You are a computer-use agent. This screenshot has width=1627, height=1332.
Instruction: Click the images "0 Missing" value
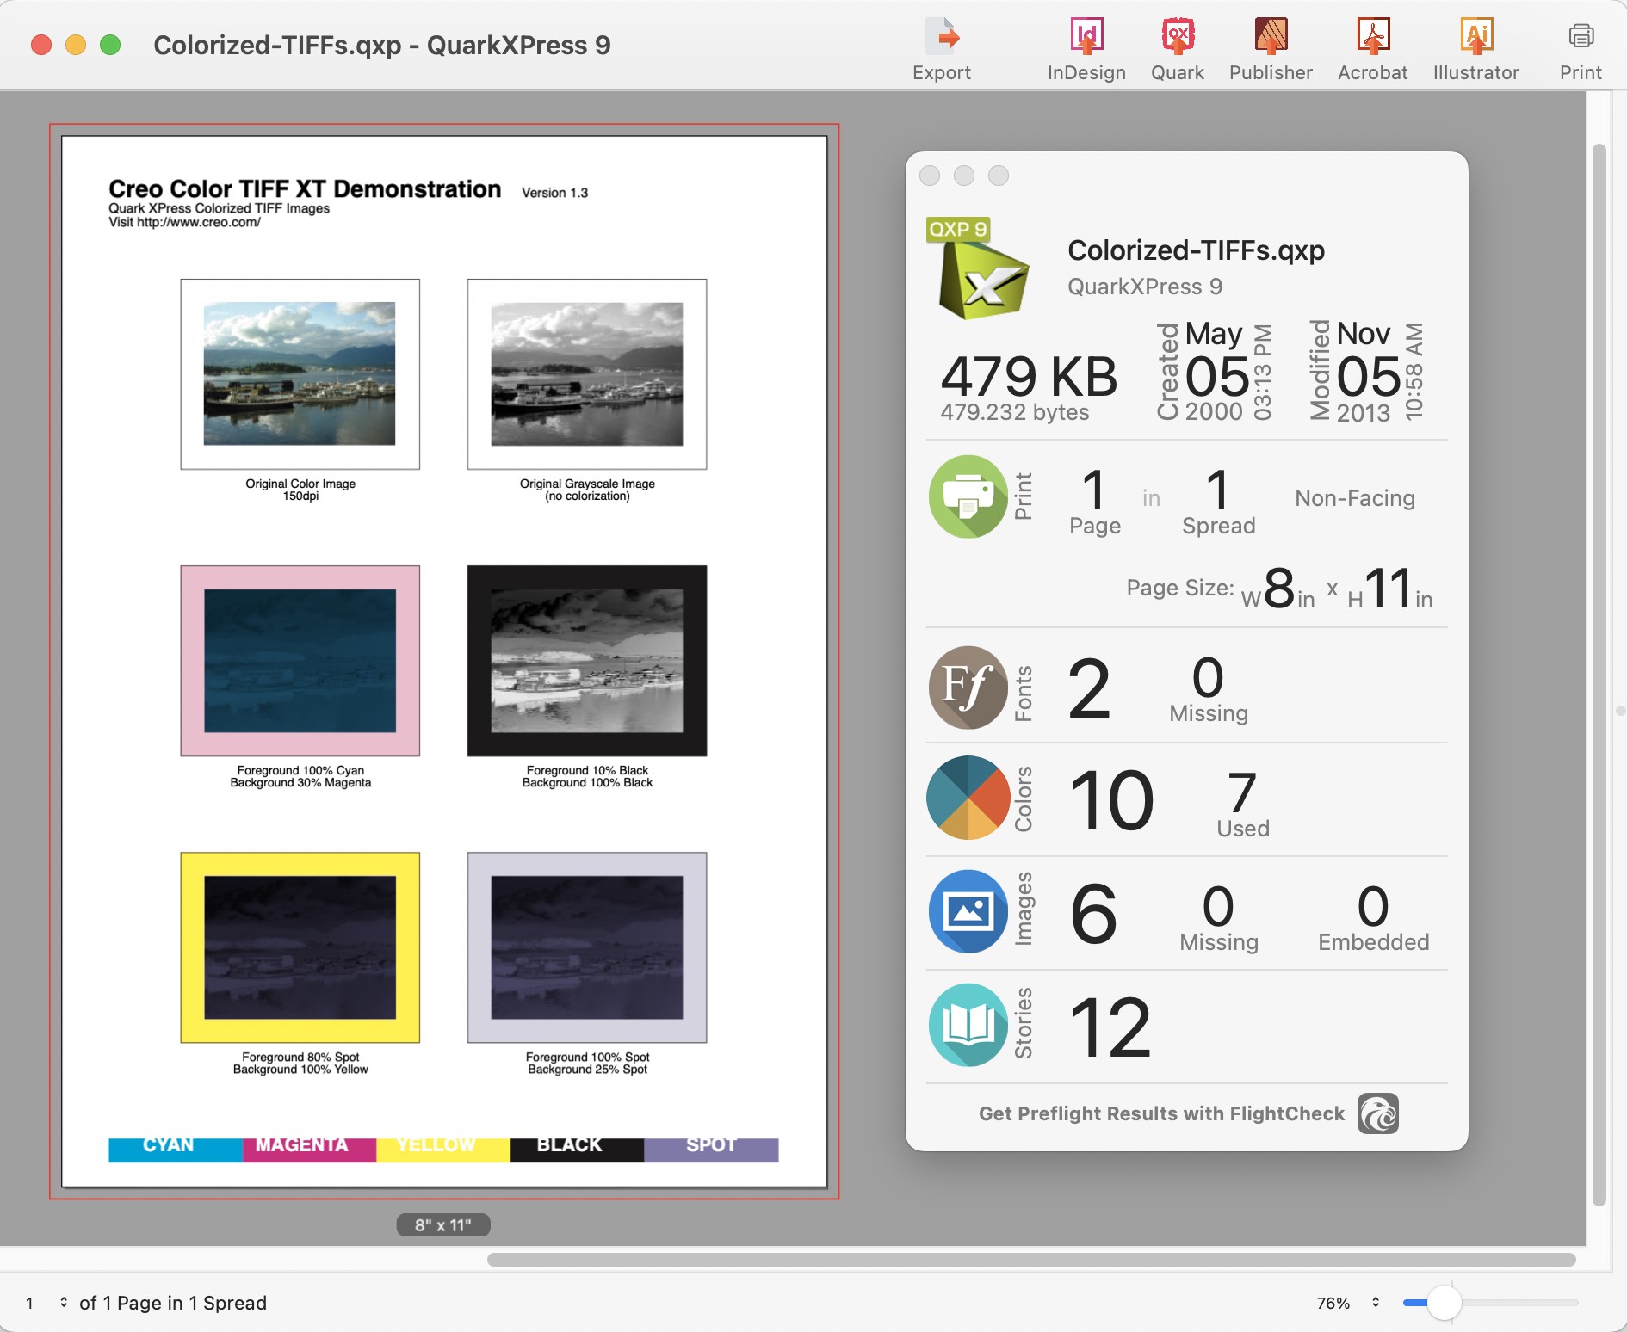[x=1219, y=918]
